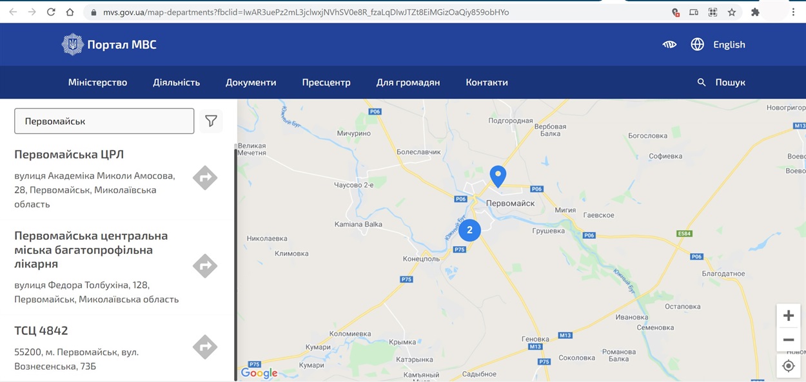Click the Ивановка label on the map
806x382 pixels.
pos(632,318)
